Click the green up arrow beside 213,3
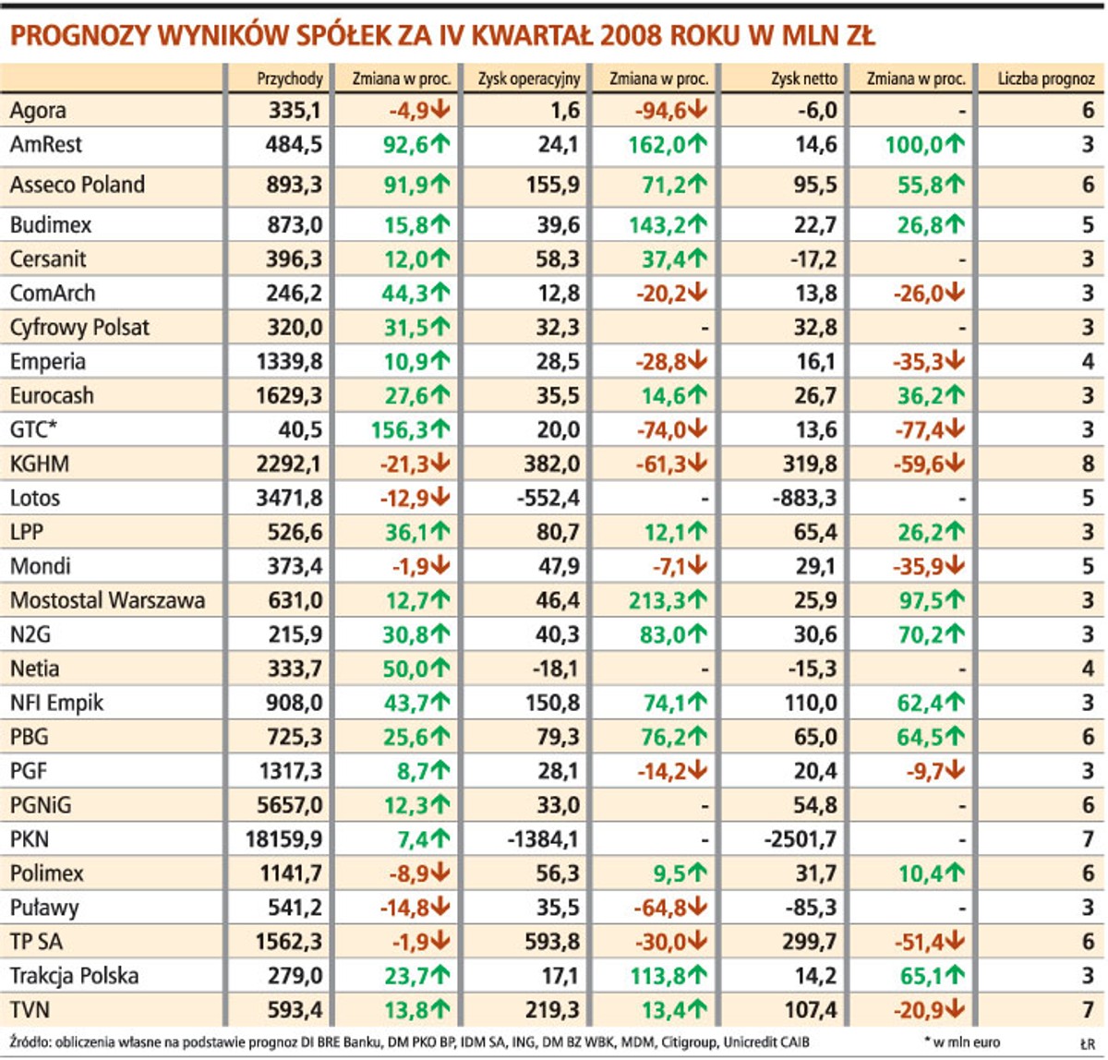This screenshot has height=1060, width=1108. pos(697,600)
